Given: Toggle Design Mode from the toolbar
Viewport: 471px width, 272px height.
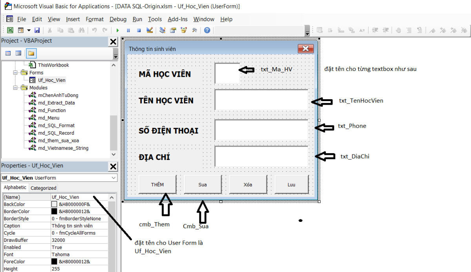Looking at the screenshot, I should [x=150, y=30].
